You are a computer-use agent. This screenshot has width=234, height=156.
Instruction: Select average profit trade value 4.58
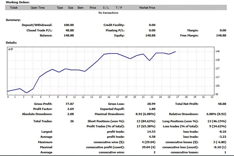[x=152, y=137]
